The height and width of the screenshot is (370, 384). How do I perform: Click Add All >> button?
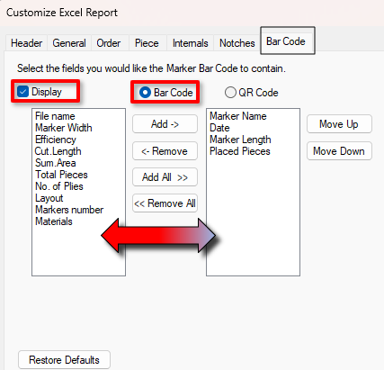click(165, 177)
